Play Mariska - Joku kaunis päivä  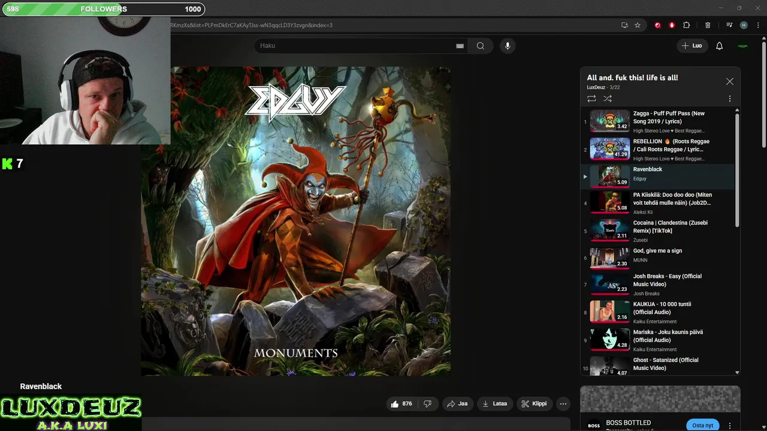[658, 340]
